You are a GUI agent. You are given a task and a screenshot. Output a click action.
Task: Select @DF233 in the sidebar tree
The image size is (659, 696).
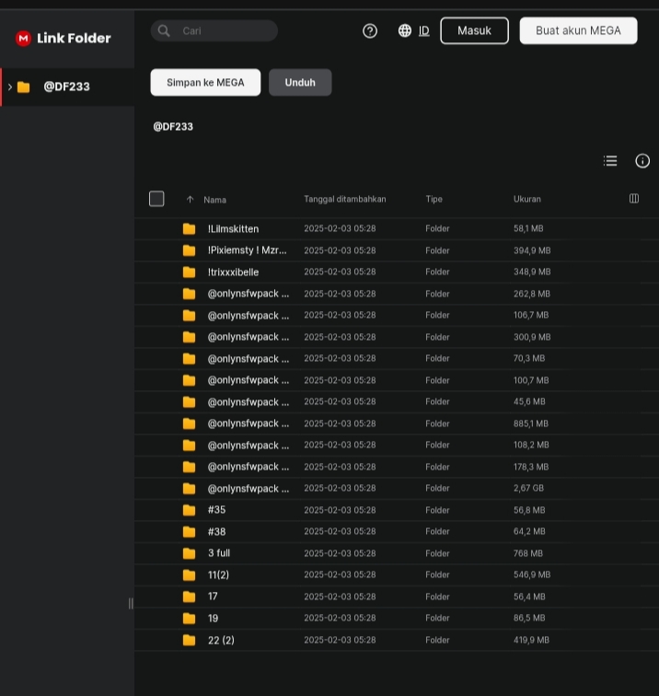tap(67, 87)
